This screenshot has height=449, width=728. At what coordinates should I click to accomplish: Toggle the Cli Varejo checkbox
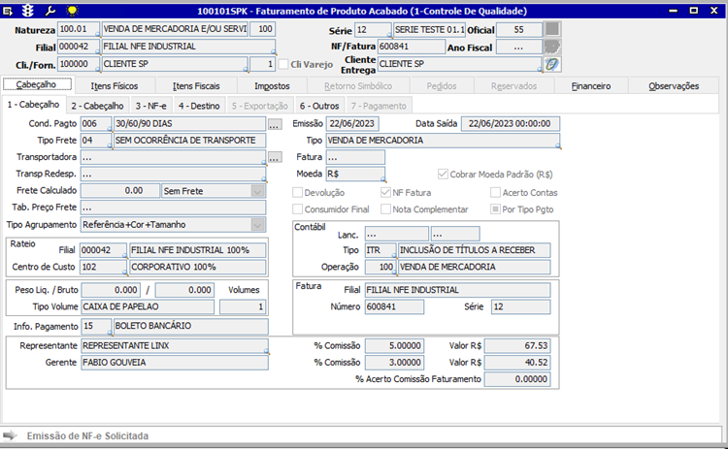click(284, 64)
